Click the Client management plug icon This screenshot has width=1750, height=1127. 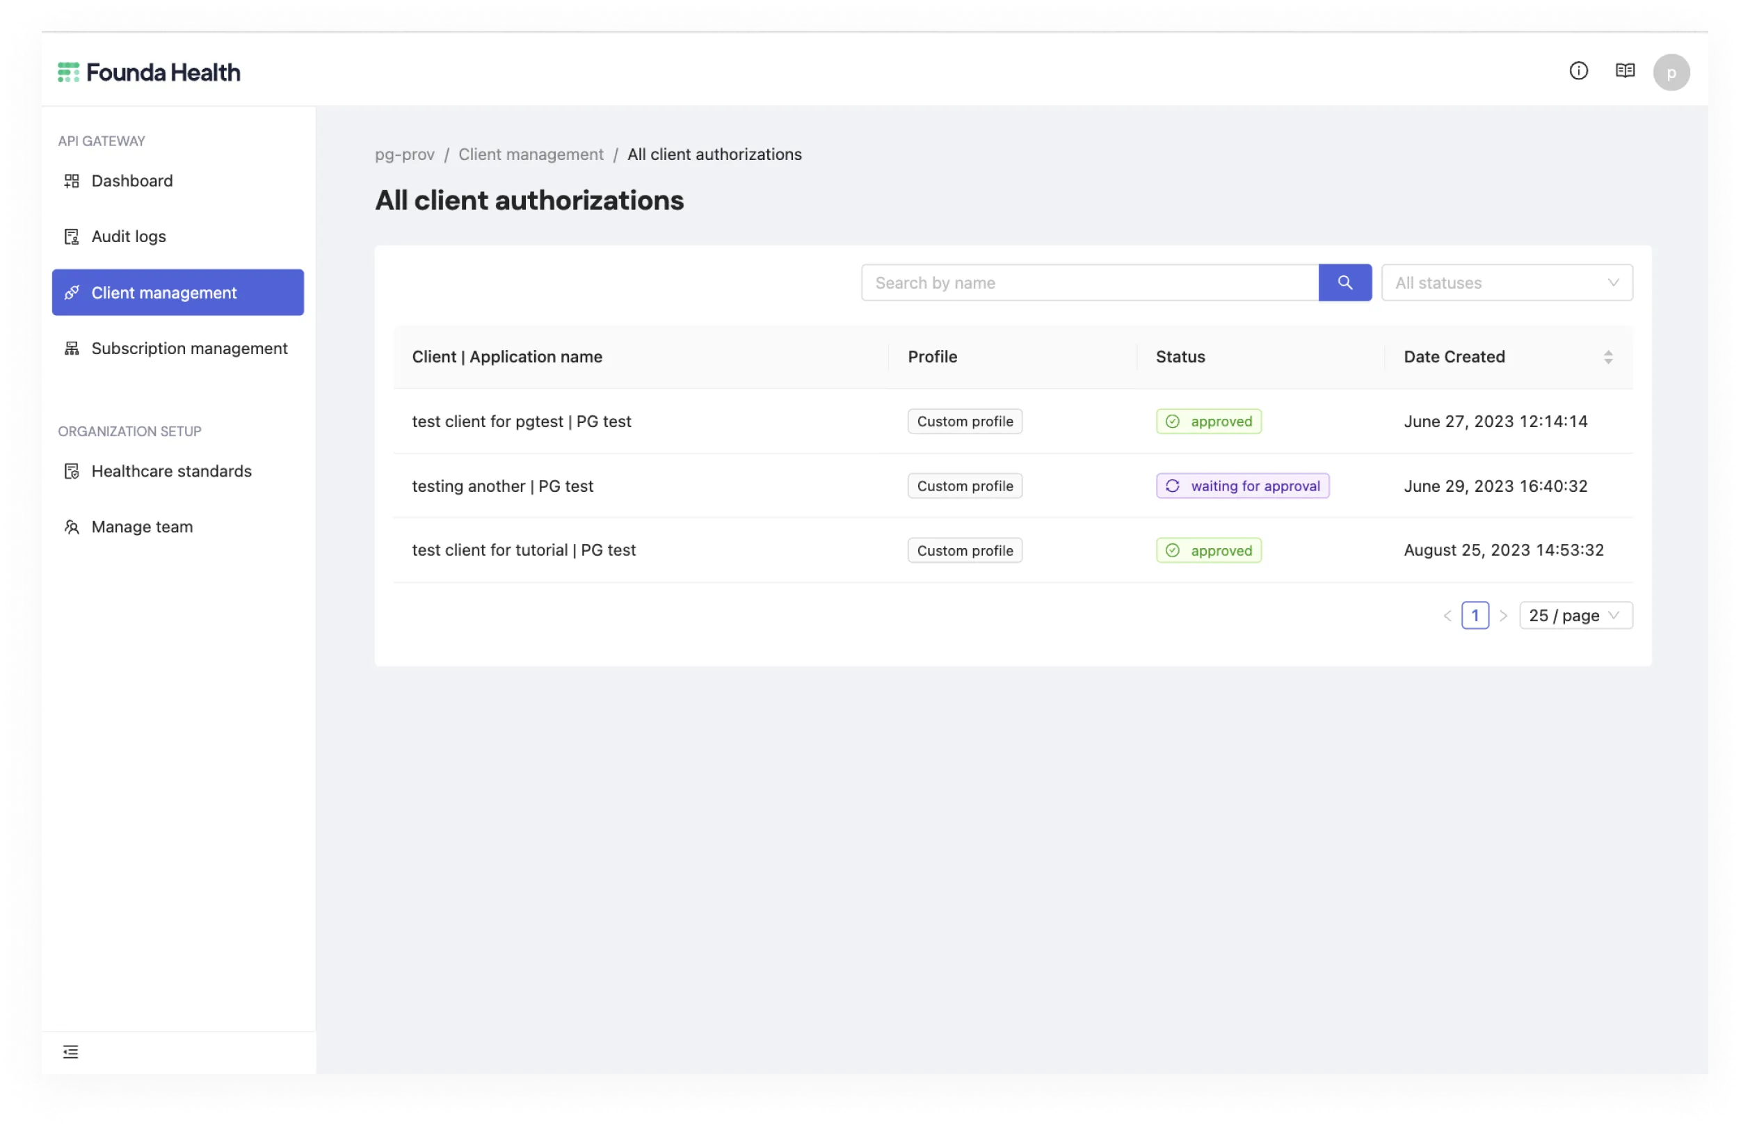72,293
